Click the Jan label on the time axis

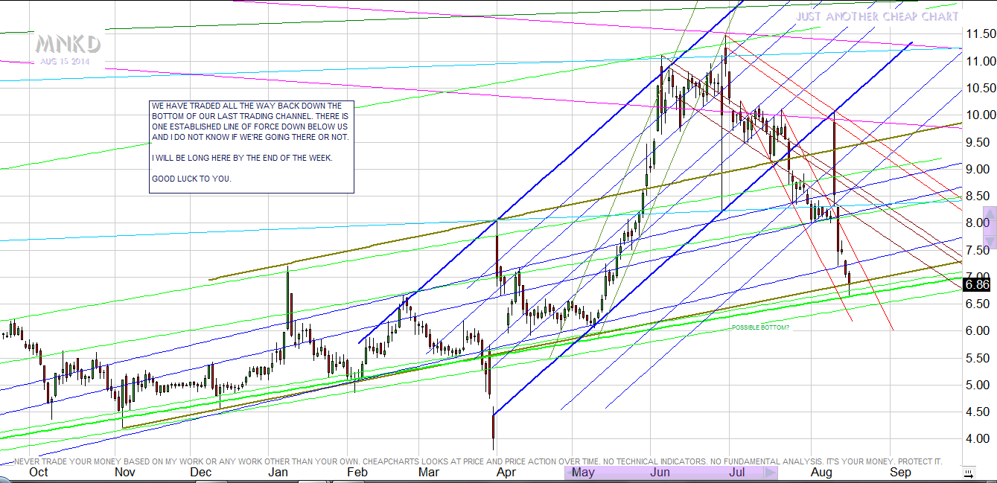278,473
